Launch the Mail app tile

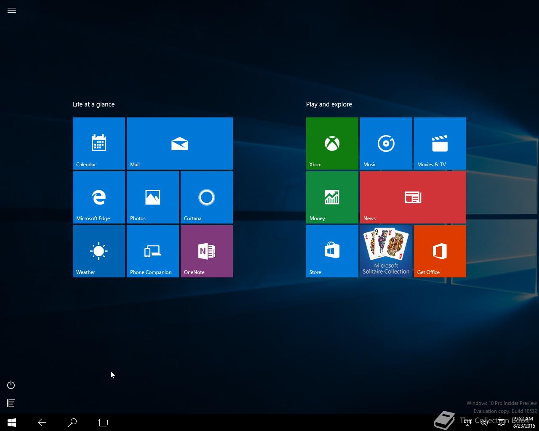[179, 143]
